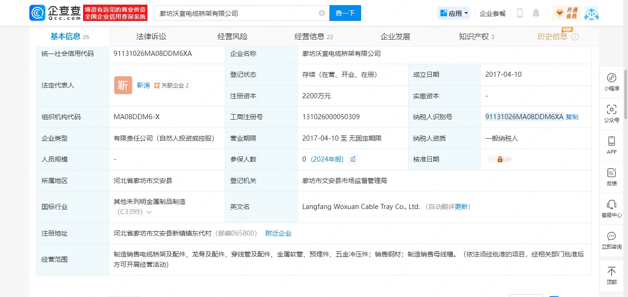The image size is (628, 297).
Task: Open the 立即咨询 chat icon
Action: 612,240
